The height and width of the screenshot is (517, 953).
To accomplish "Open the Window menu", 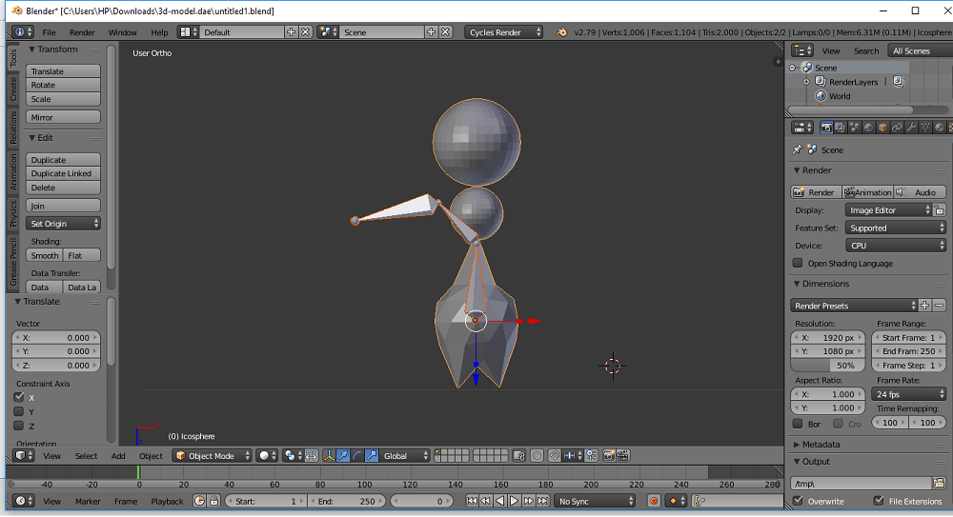I will point(122,32).
